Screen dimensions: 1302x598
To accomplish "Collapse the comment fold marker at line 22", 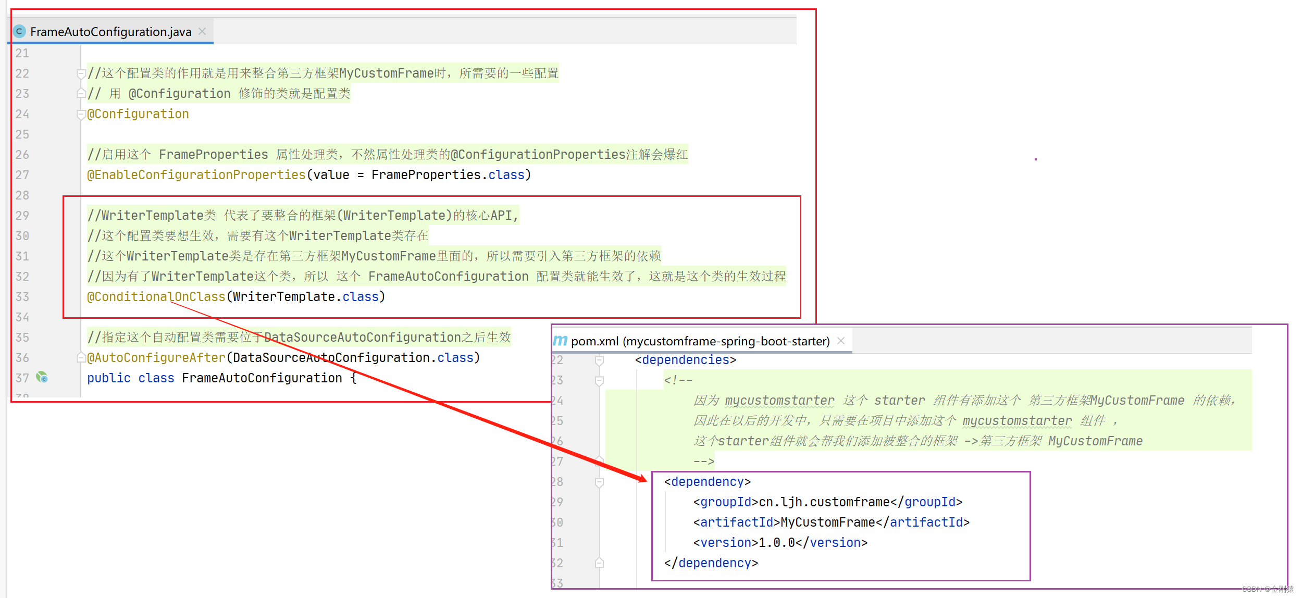I will click(81, 73).
